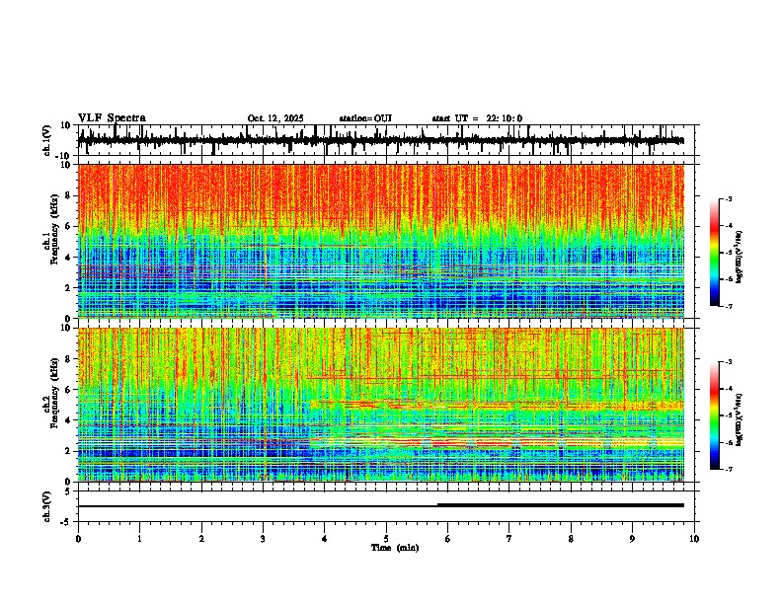
Task: Click the "station=OUI" header label
Action: (365, 118)
